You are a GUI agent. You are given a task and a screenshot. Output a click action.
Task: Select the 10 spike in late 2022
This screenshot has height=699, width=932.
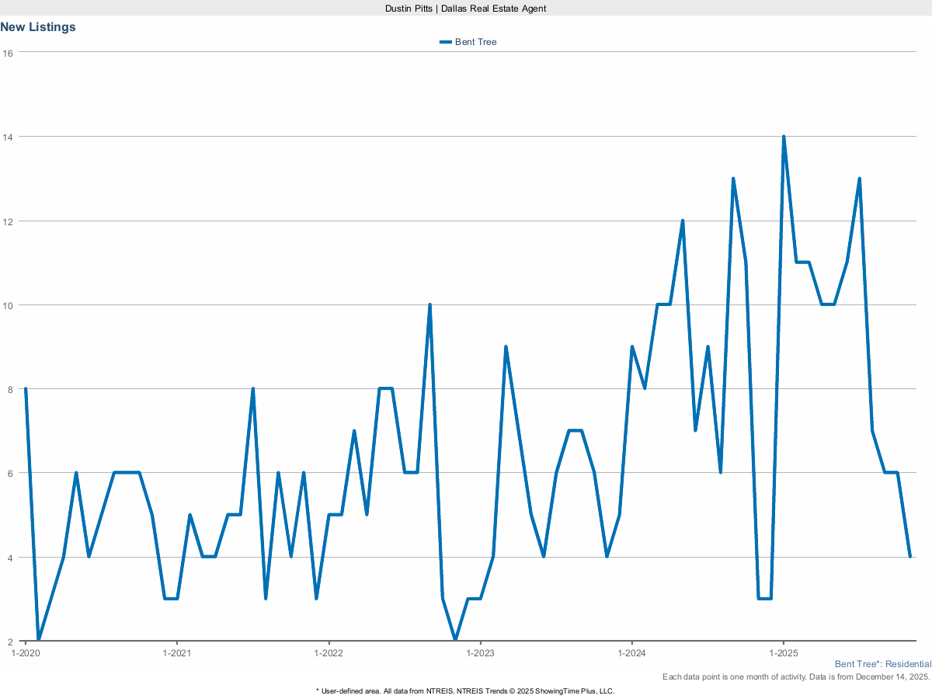(x=429, y=304)
